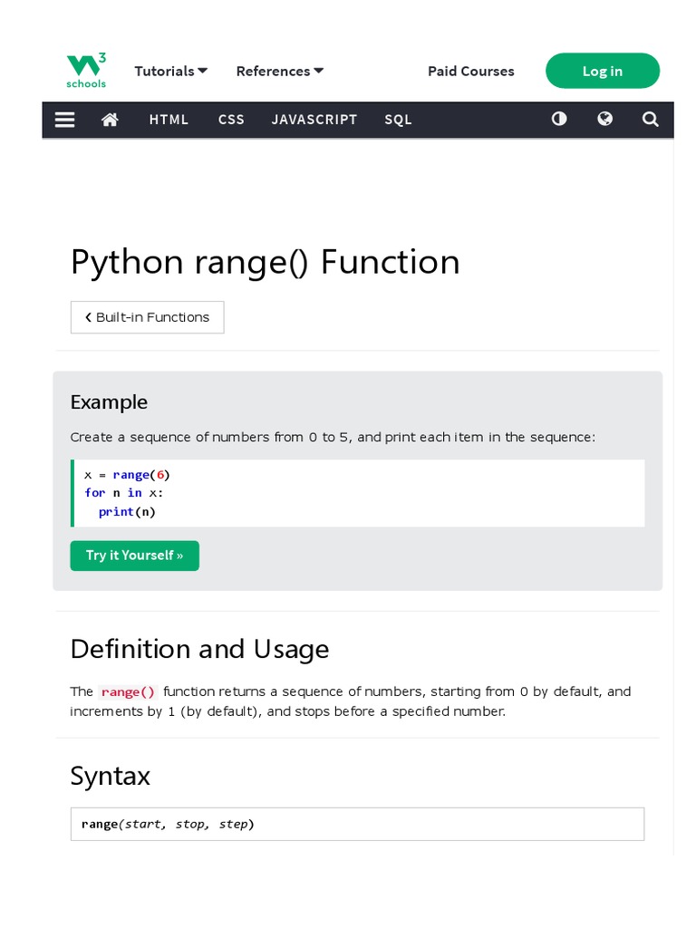Click the W3Schools logo

(86, 71)
